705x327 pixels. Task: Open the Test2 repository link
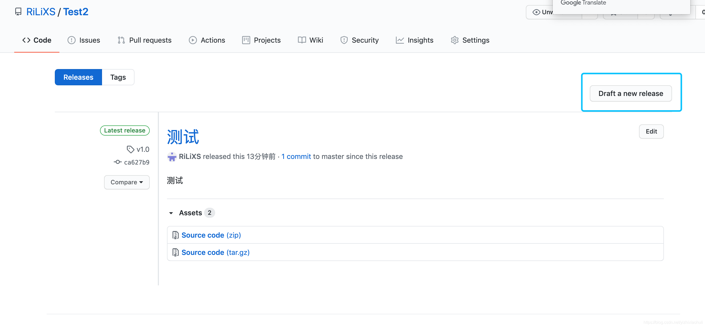76,12
